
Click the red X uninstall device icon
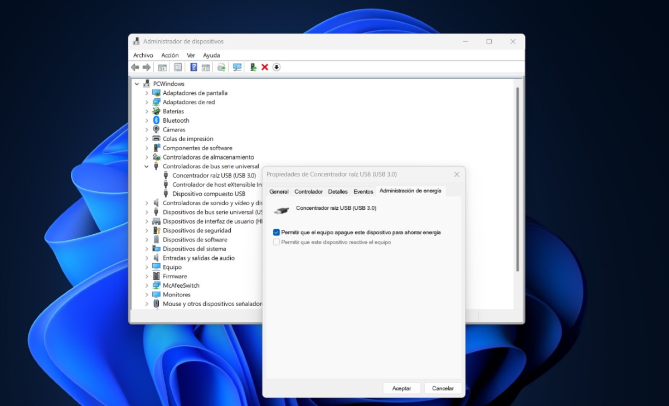click(x=265, y=67)
